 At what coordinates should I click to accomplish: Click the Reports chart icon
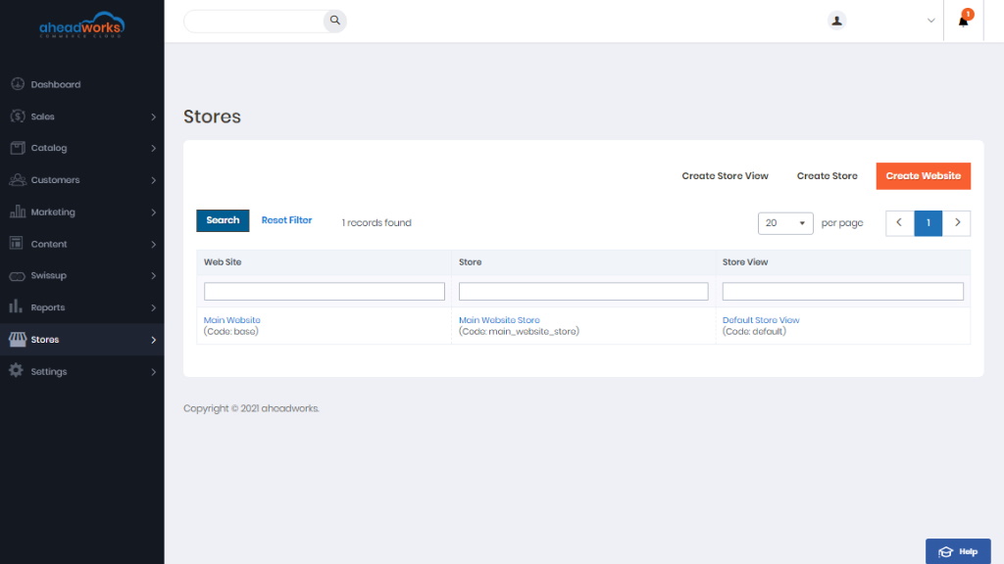pos(16,306)
